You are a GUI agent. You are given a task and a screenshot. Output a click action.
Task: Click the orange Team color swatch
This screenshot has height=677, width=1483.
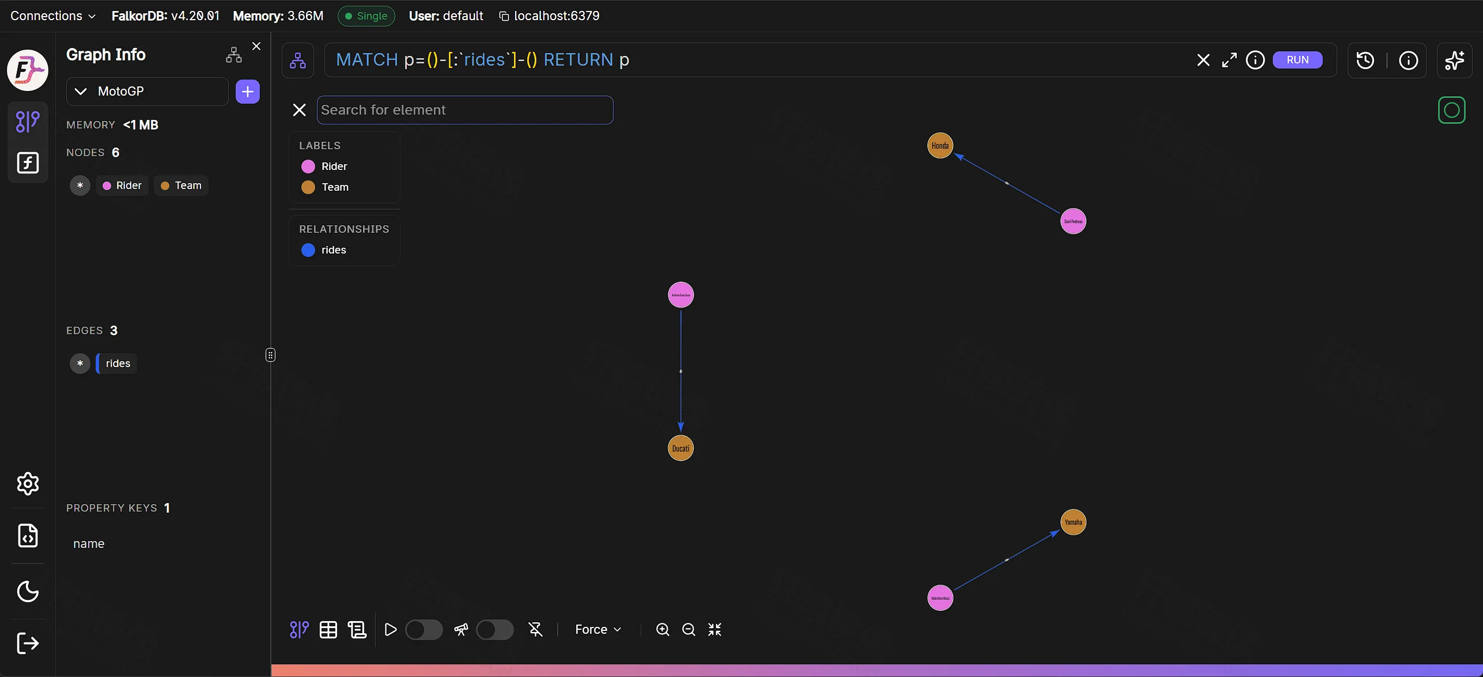(x=308, y=187)
